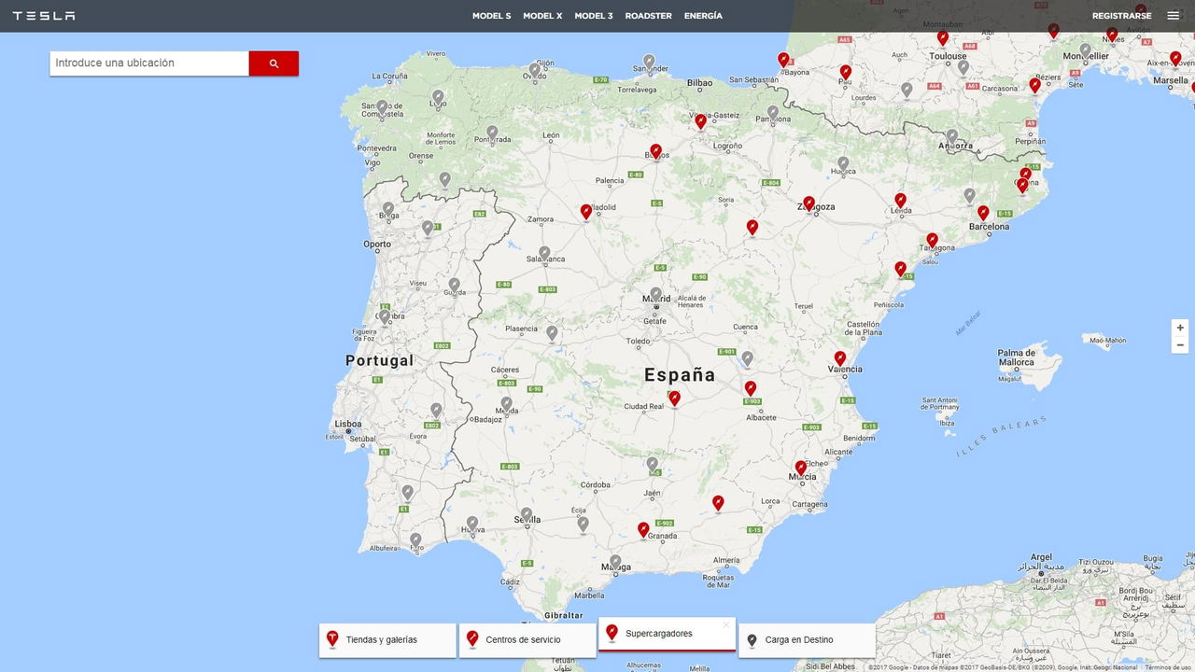Toggle Supercargadores filter
The height and width of the screenshot is (672, 1195).
[x=667, y=634]
